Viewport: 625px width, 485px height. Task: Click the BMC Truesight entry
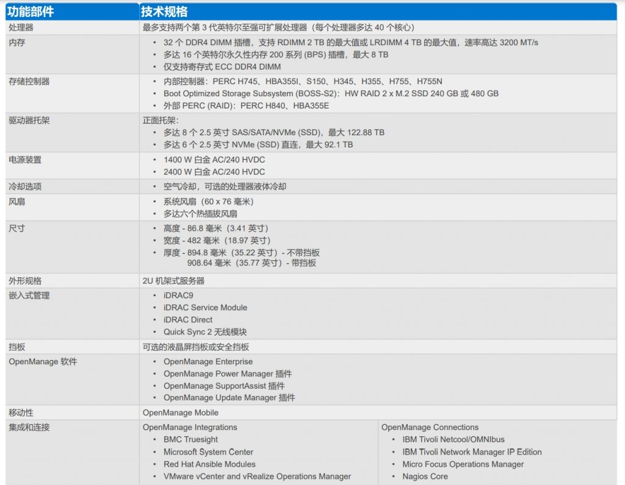tap(190, 440)
